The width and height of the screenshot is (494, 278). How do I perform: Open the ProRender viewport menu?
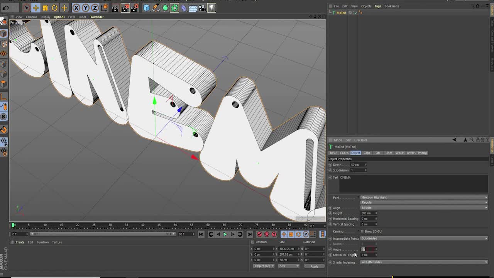click(x=96, y=17)
